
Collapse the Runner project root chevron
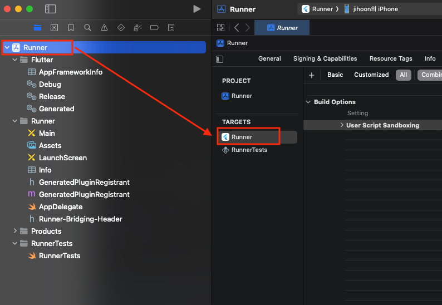[x=7, y=48]
